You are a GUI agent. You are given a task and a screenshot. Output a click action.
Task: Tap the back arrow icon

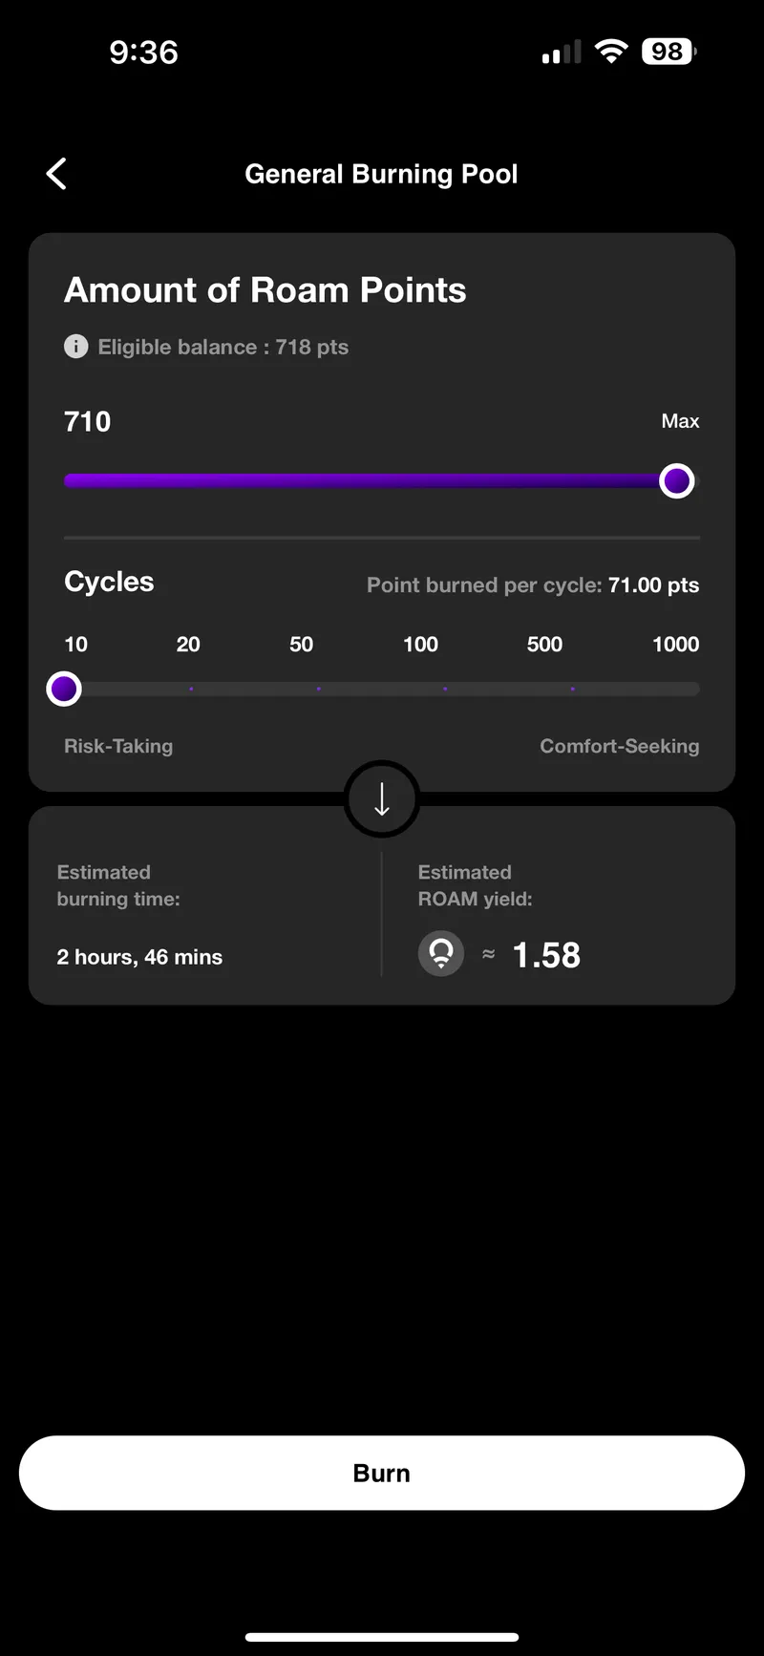click(x=56, y=174)
